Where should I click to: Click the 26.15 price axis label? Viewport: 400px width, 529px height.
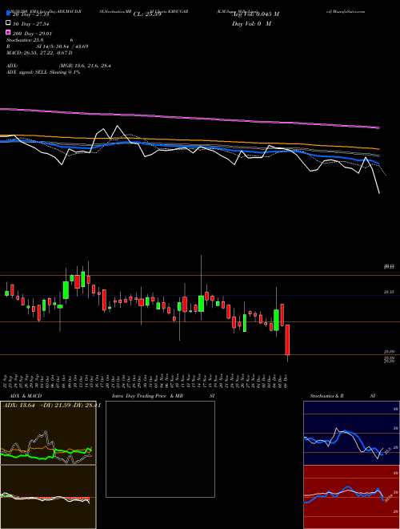389,293
